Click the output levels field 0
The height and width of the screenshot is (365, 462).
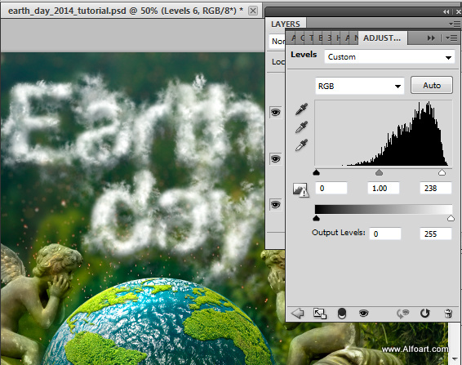tap(385, 234)
